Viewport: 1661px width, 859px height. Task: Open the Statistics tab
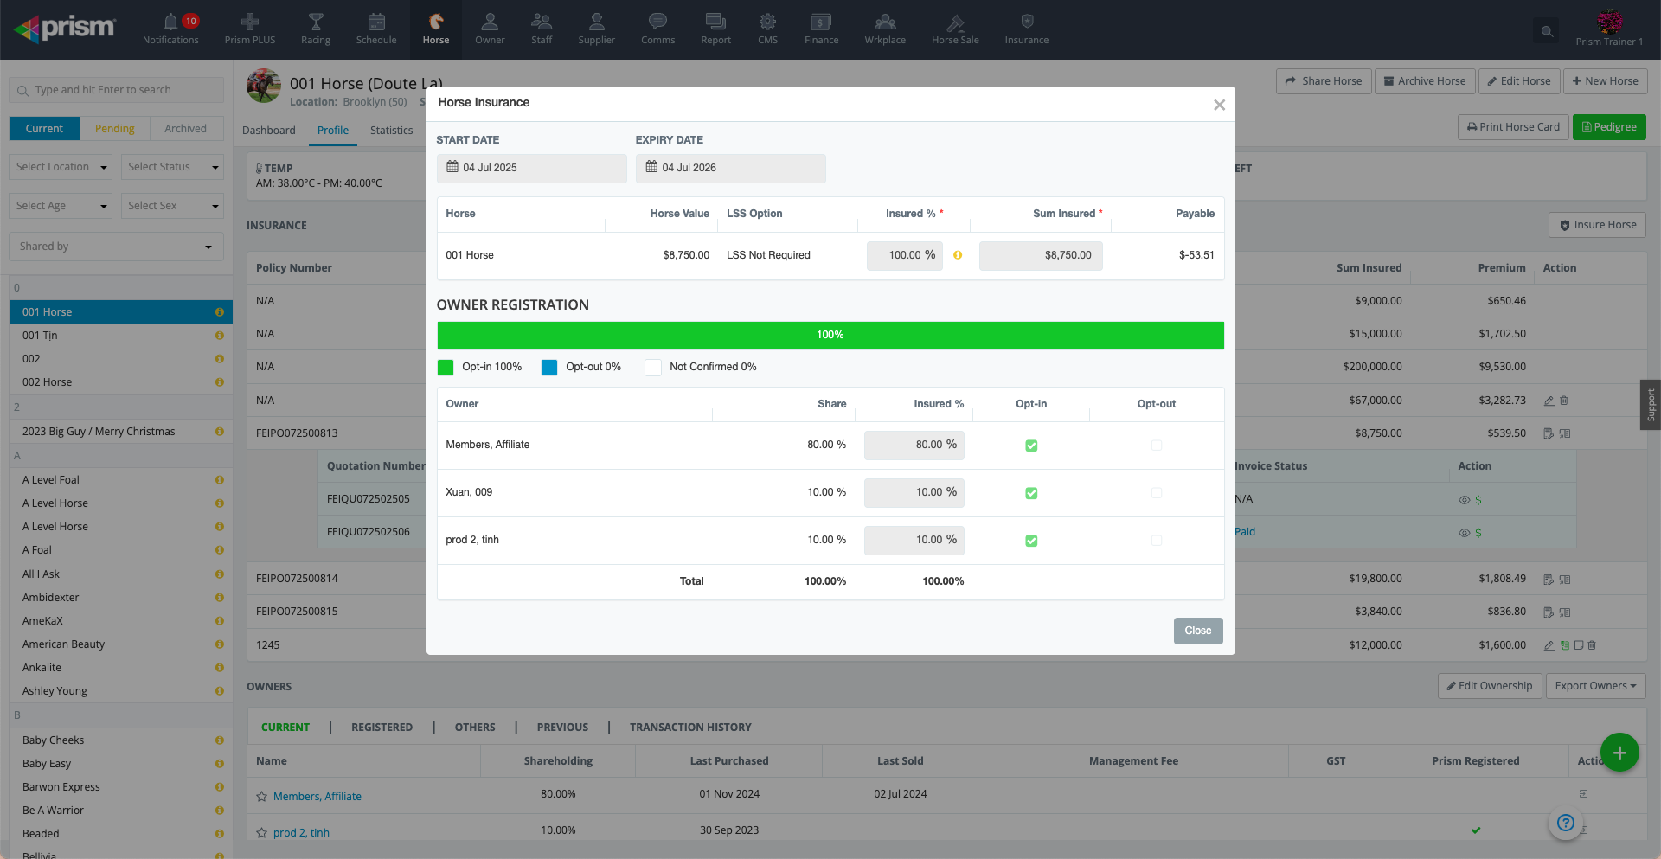click(391, 131)
